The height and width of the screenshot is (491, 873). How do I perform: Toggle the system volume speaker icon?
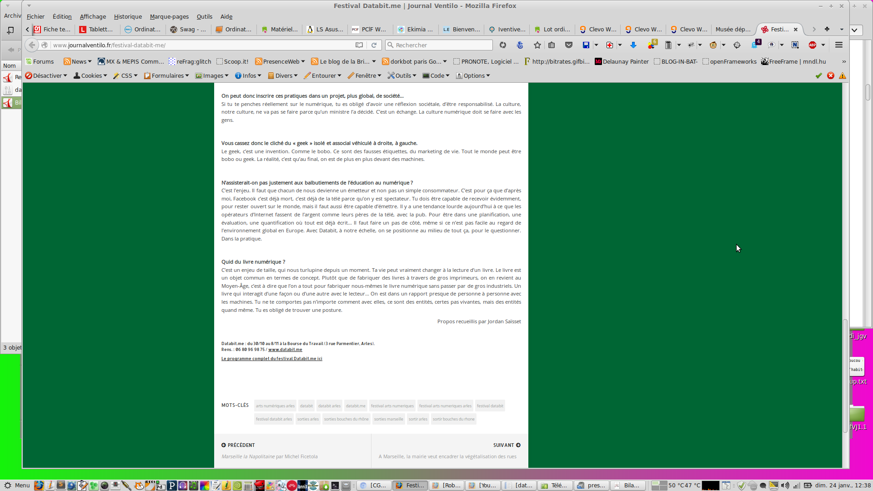tap(785, 486)
